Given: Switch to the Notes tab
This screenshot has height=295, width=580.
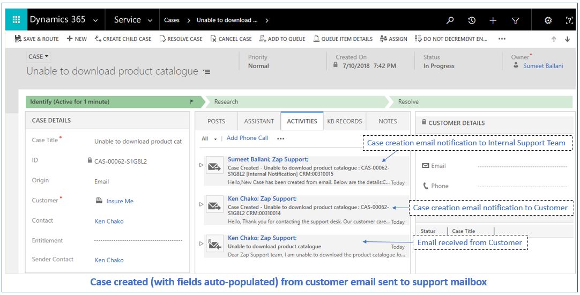Looking at the screenshot, I should [x=388, y=121].
